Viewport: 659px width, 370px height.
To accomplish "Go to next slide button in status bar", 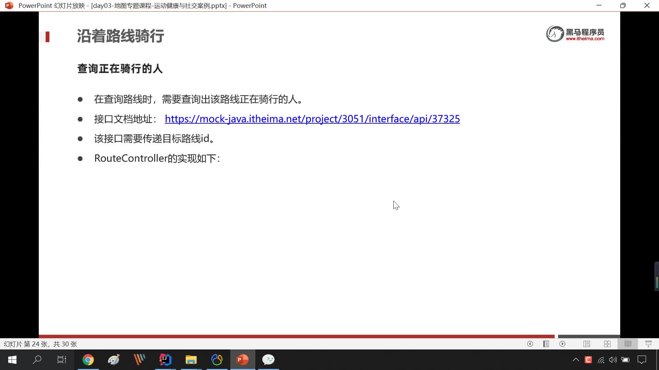I will 562,344.
